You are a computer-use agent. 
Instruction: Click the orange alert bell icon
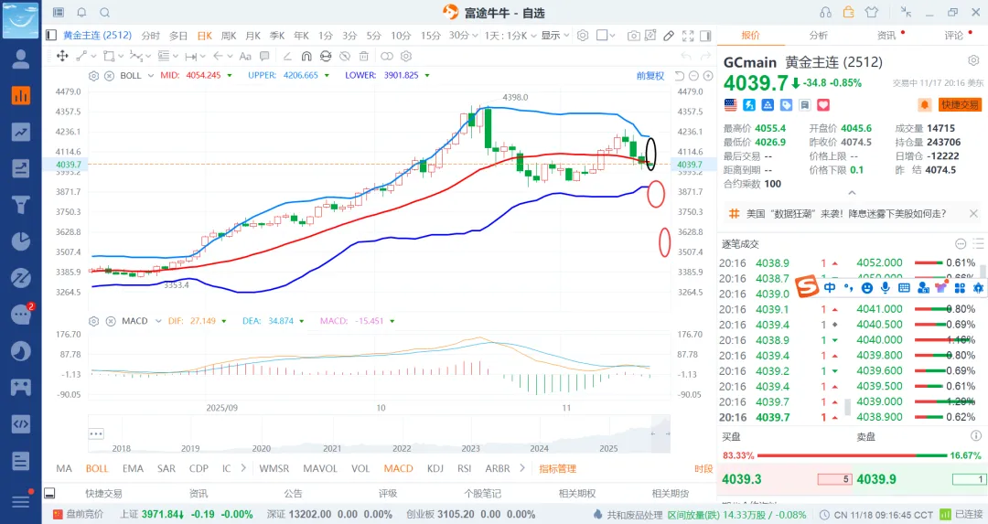(924, 104)
